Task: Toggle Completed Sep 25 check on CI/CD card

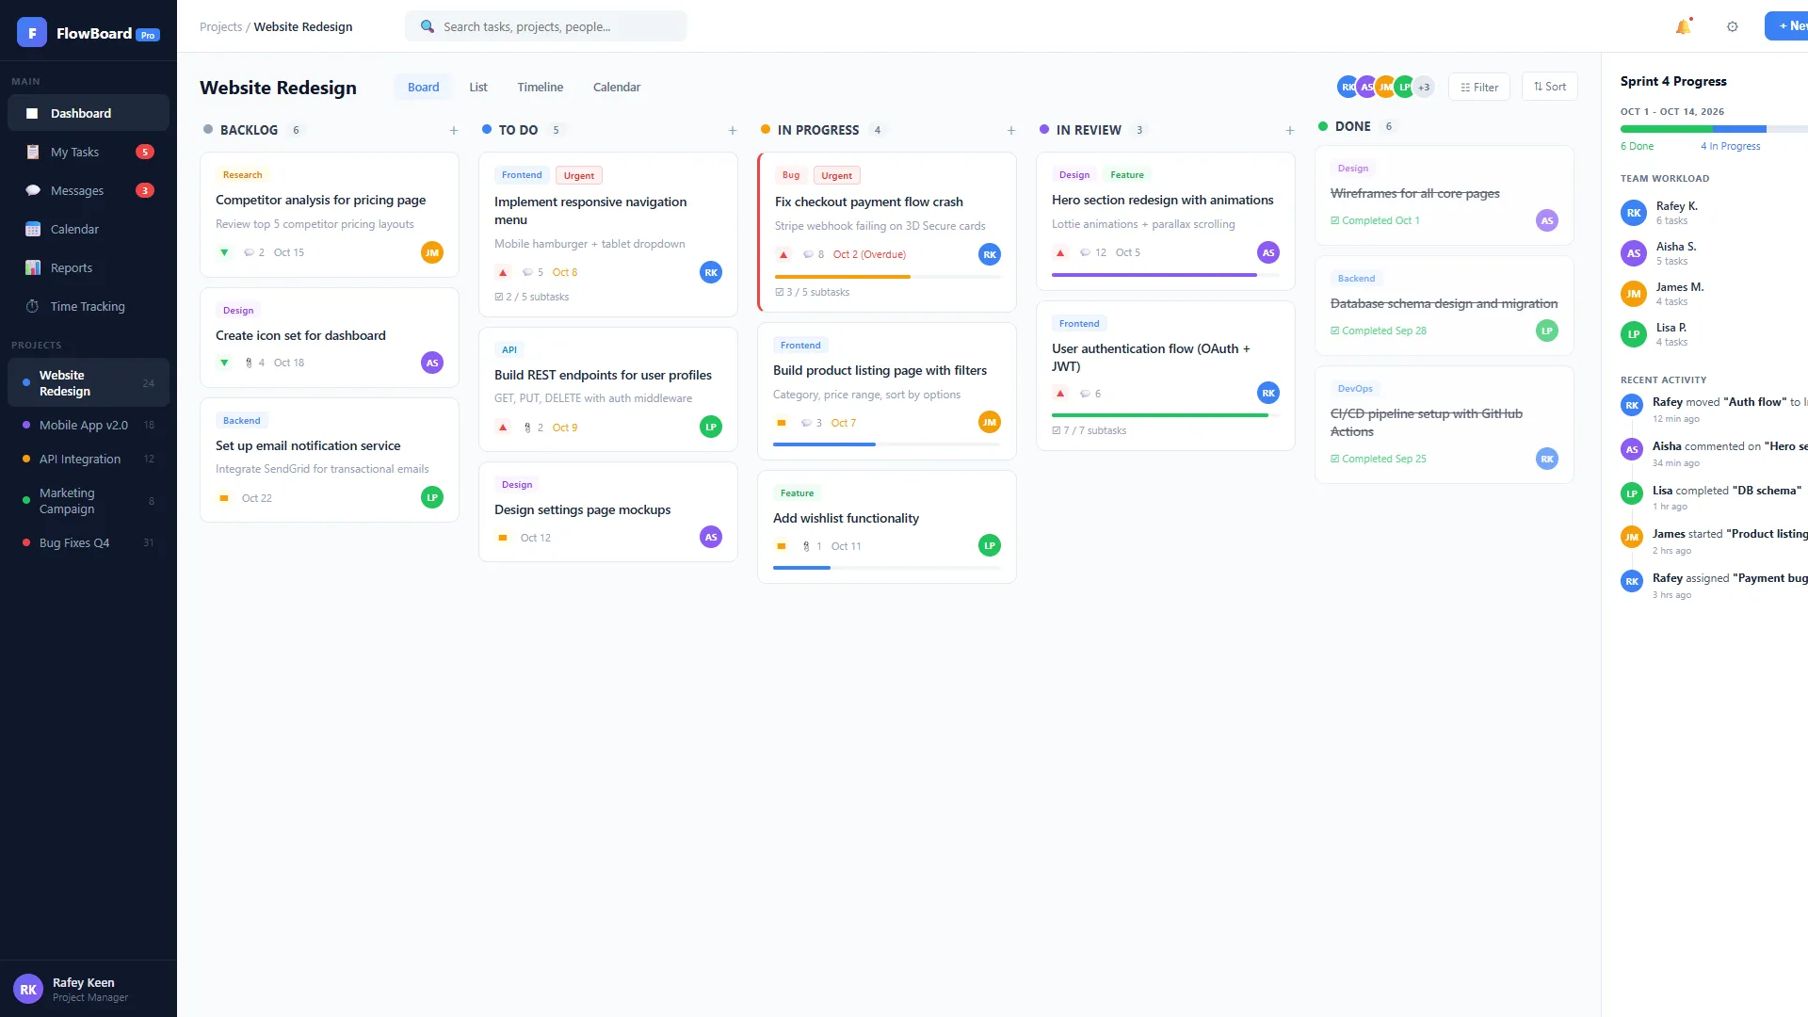Action: 1335,459
